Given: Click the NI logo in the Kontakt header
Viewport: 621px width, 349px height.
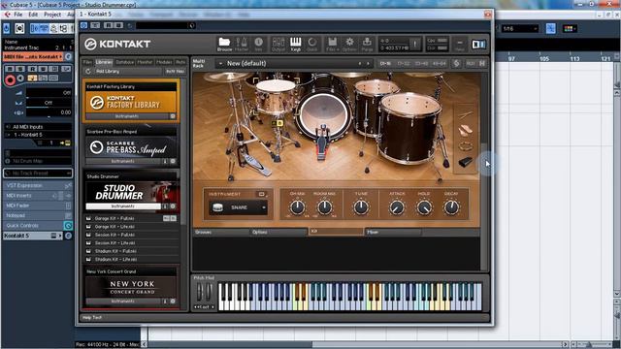Looking at the screenshot, I should (x=478, y=45).
